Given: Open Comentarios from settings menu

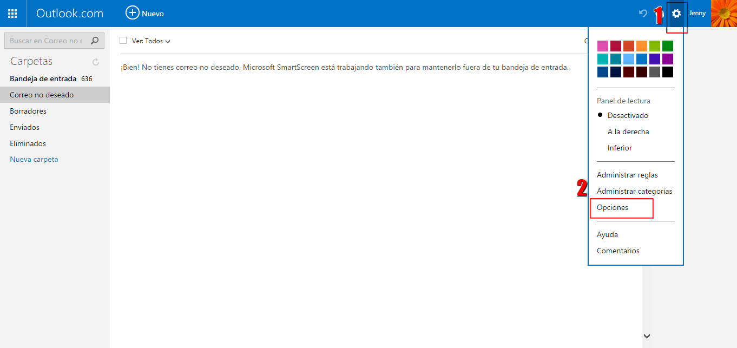Looking at the screenshot, I should point(618,251).
